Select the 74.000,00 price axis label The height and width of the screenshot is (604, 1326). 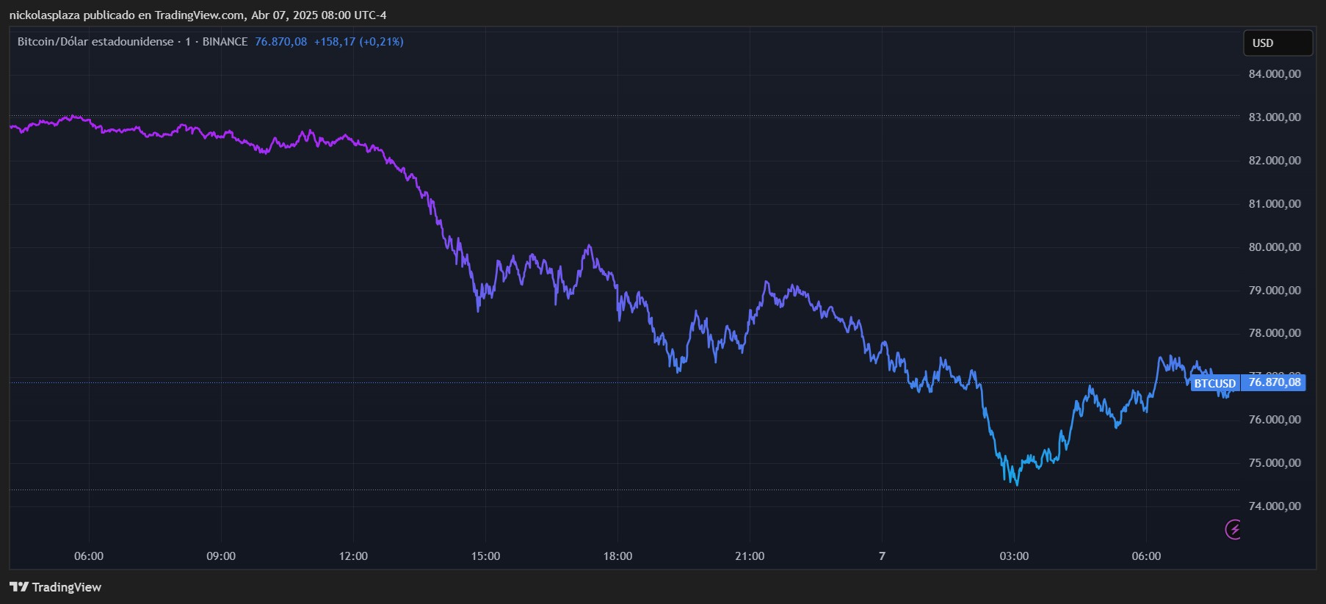(x=1275, y=506)
